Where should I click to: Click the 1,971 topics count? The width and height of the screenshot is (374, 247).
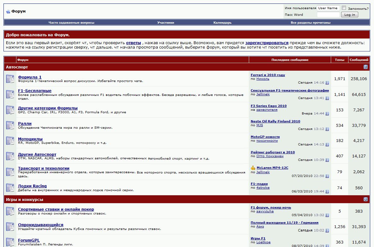point(340,79)
